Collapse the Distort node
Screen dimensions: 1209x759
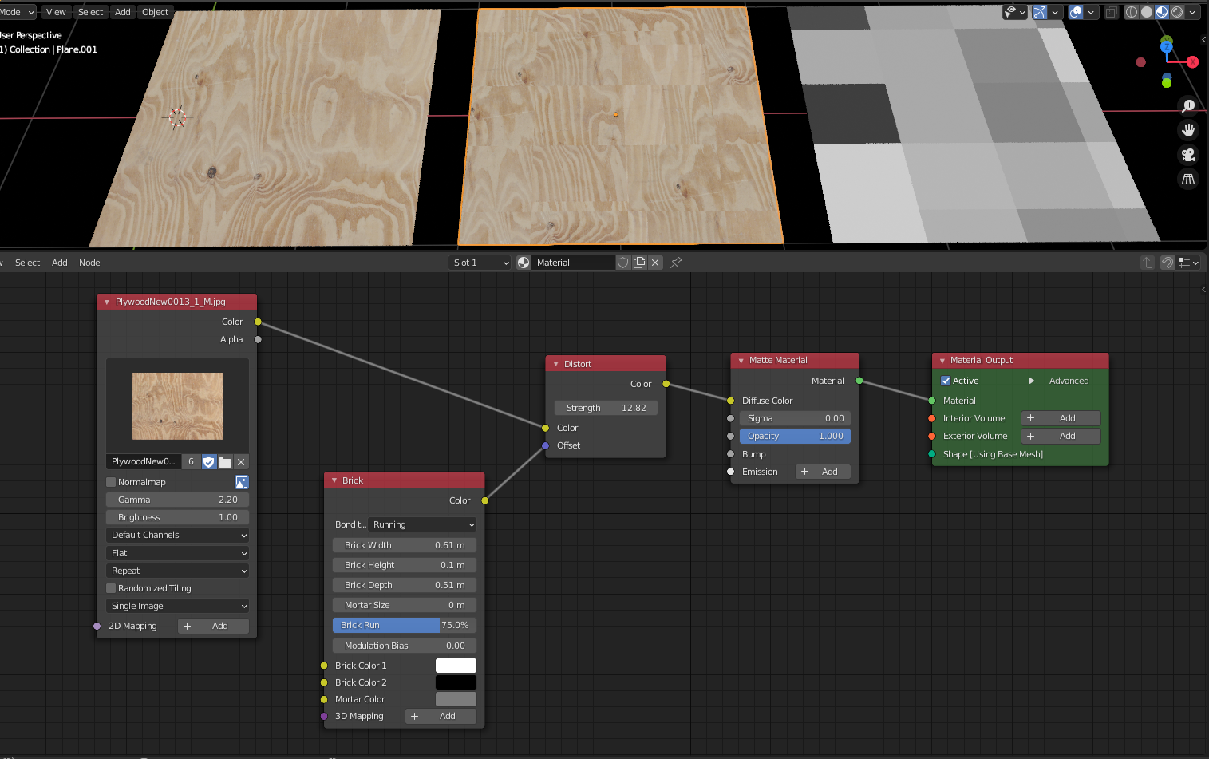click(556, 364)
